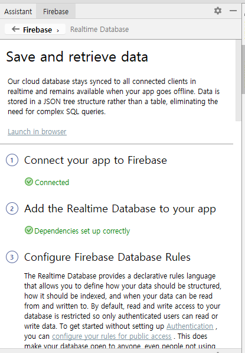Open the configure your rules for public access link
Screen dimensions: 245x353
point(112,336)
